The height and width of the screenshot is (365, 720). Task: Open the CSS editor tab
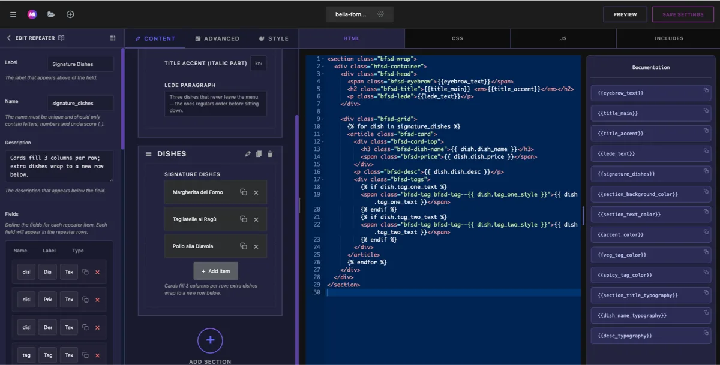(x=457, y=38)
